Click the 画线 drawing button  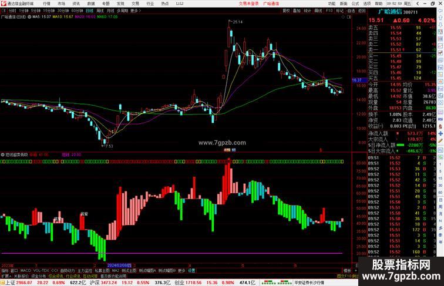click(x=318, y=11)
